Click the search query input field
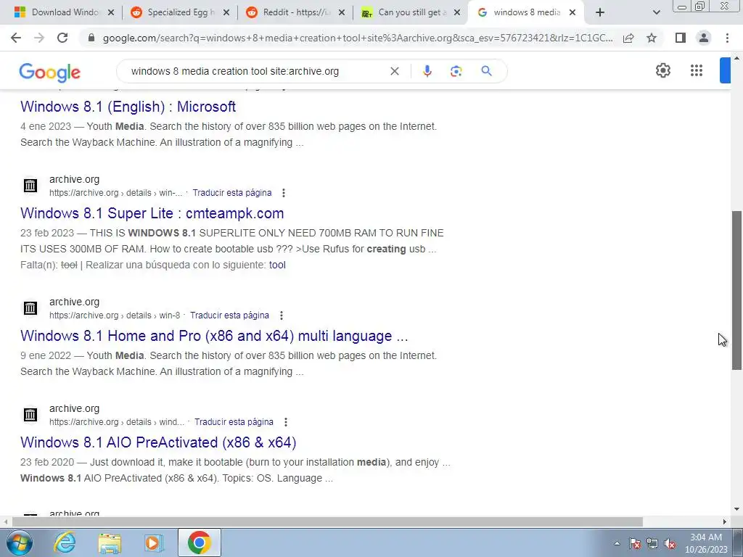743x557 pixels. 256,71
